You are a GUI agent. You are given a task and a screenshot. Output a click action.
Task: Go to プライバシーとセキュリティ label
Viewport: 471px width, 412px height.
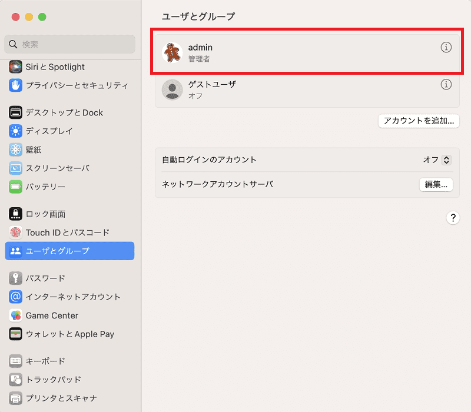(x=77, y=85)
